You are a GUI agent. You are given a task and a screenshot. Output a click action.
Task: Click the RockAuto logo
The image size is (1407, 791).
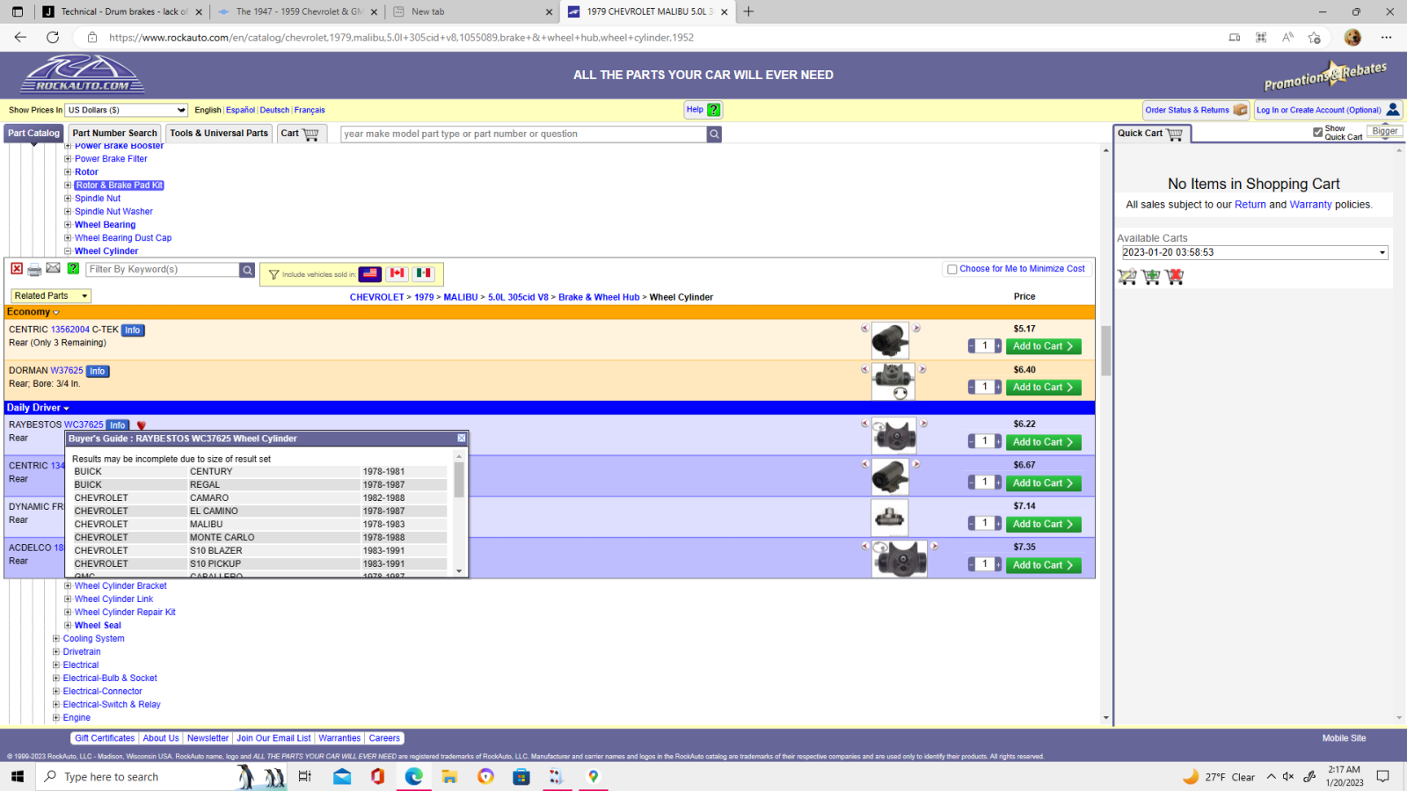[x=83, y=75]
